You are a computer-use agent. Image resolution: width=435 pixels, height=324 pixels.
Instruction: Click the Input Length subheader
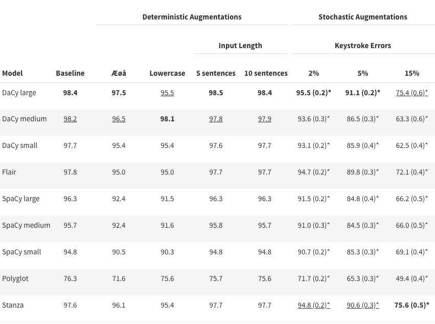click(240, 46)
